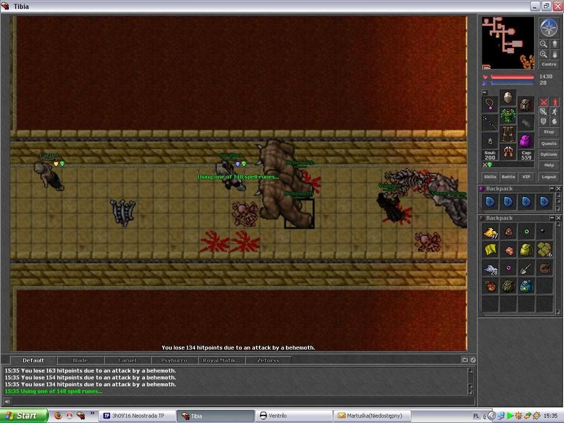Select the gold coins stack of 97
The height and width of the screenshot is (423, 564).
click(x=490, y=232)
